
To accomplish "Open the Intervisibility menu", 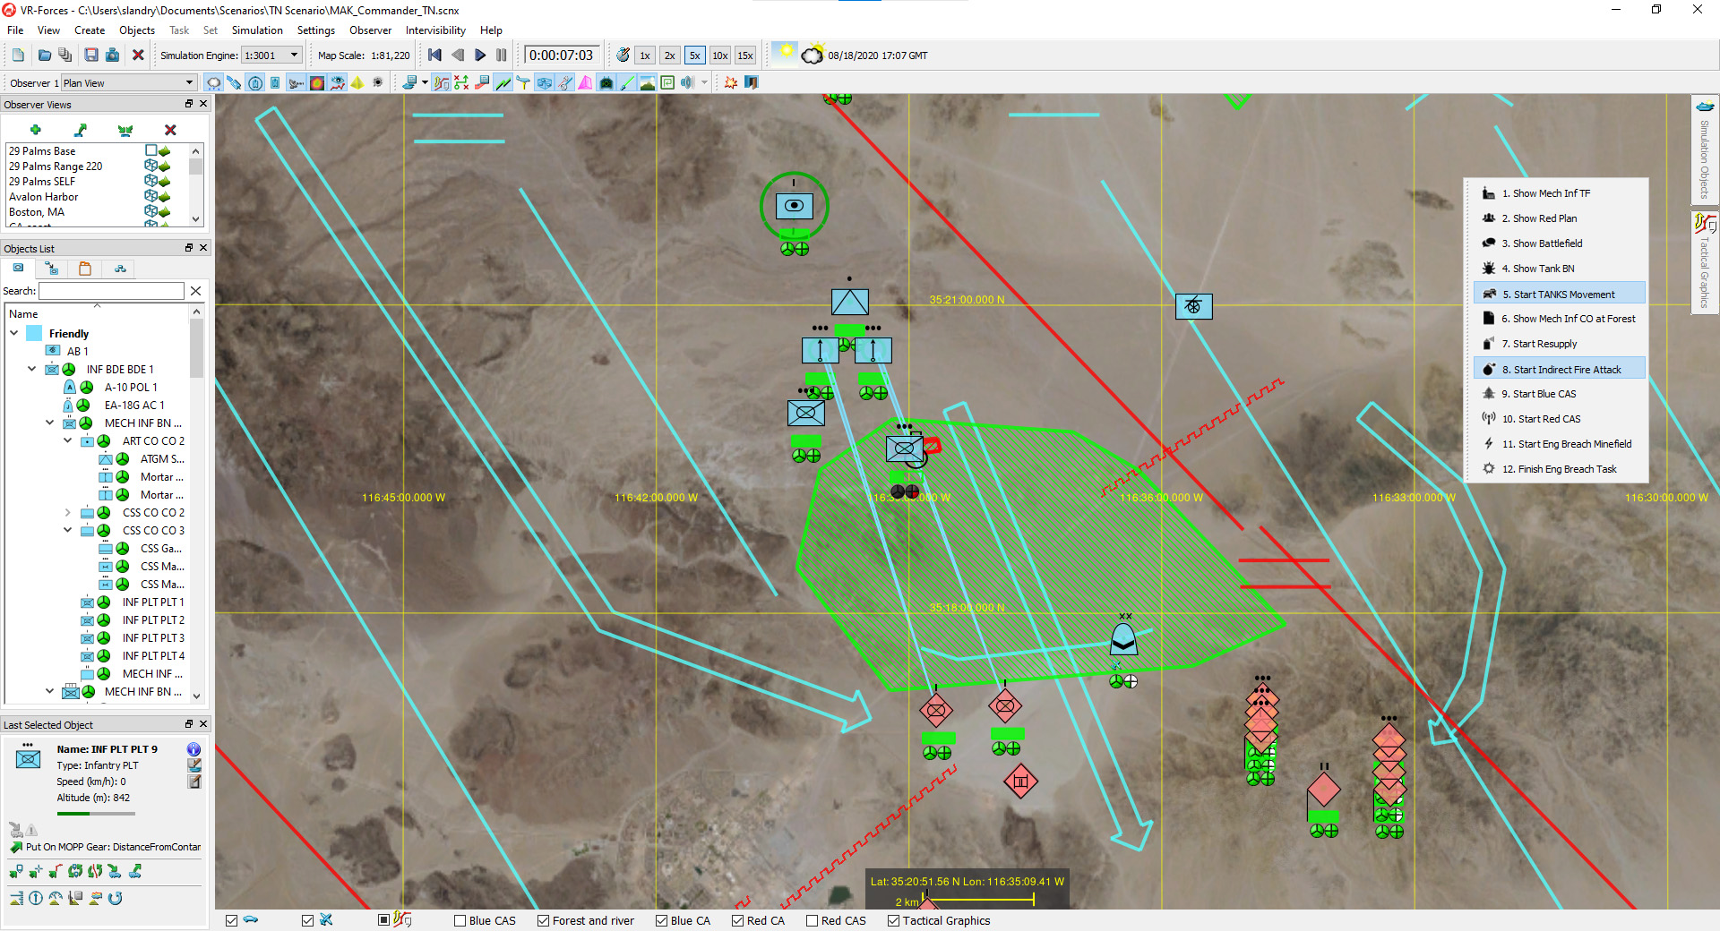I will point(435,30).
